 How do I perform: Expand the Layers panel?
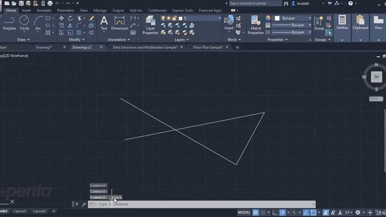tap(182, 40)
